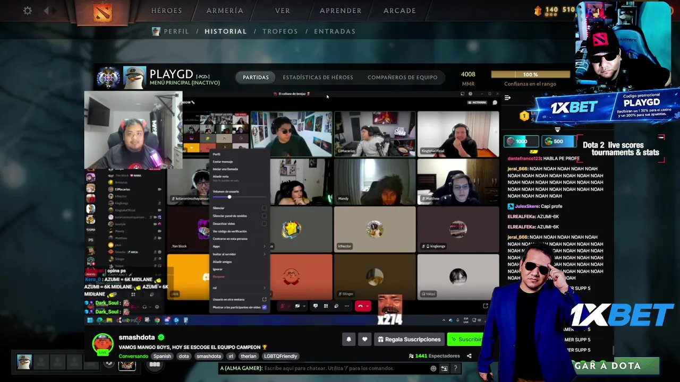Switch to the HISTORIAL tab

click(x=226, y=31)
